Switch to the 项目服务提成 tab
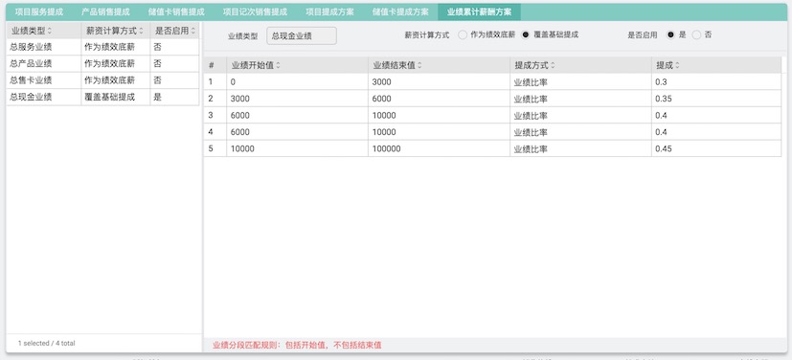The height and width of the screenshot is (360, 792). click(39, 12)
